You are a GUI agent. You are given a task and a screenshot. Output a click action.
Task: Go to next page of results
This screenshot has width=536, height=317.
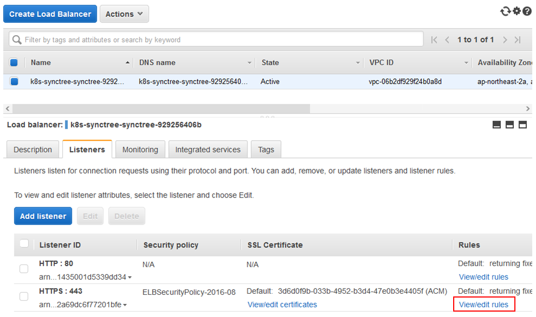[x=505, y=40]
